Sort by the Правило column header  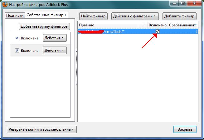click(x=108, y=25)
